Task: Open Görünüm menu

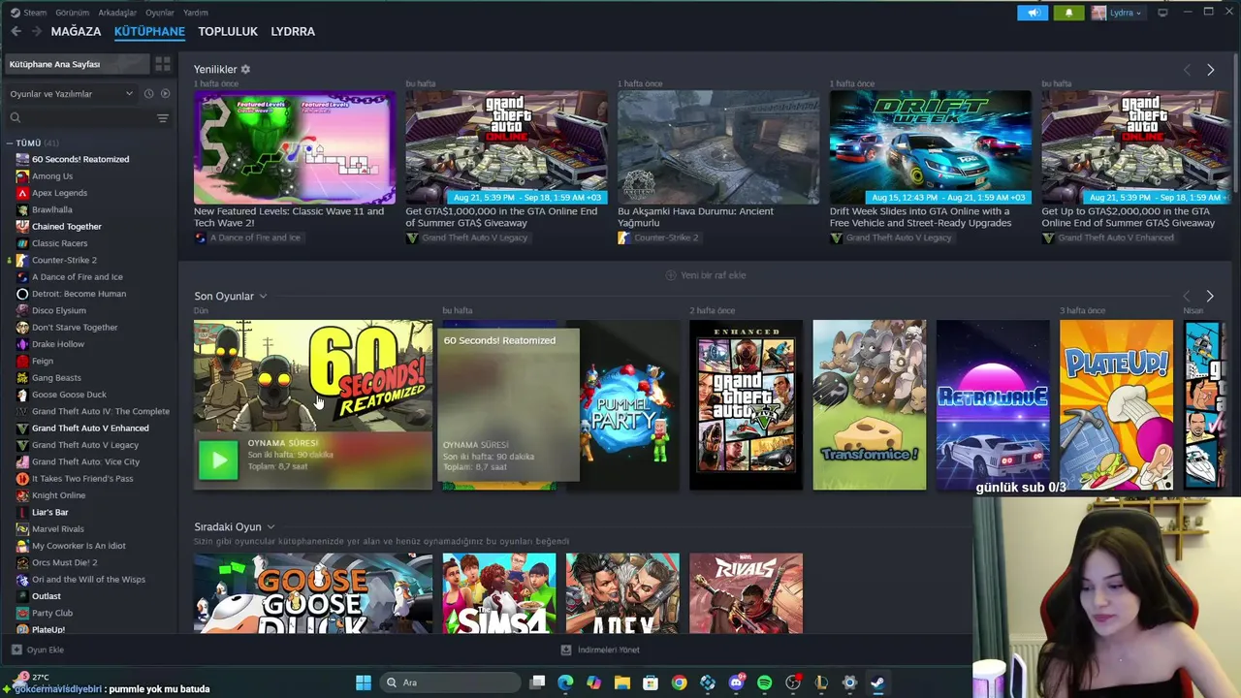Action: click(x=72, y=13)
